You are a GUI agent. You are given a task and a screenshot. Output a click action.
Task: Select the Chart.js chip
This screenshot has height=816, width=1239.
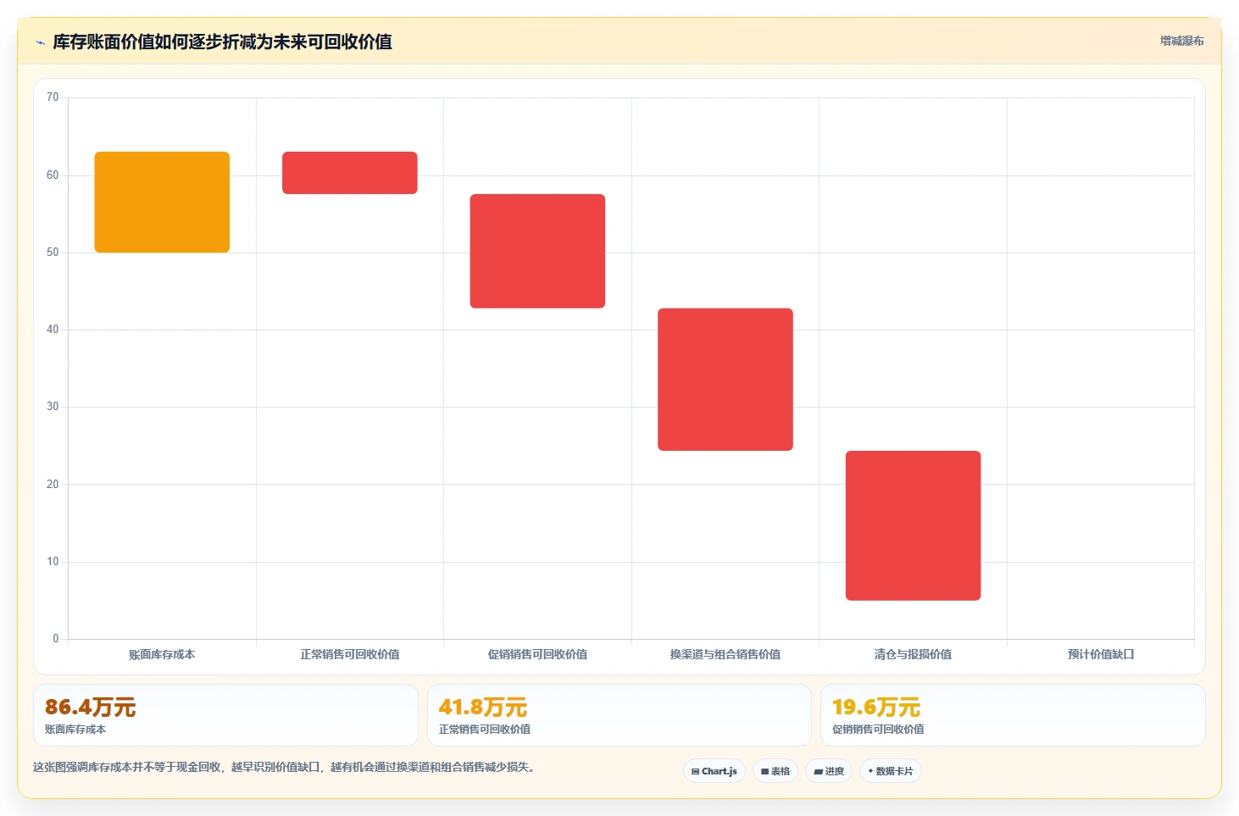point(714,771)
